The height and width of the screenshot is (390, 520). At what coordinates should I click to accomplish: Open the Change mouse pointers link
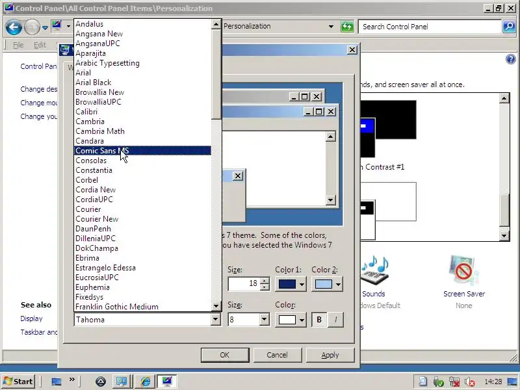click(39, 103)
